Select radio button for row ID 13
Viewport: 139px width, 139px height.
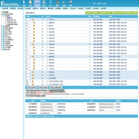pos(48,81)
